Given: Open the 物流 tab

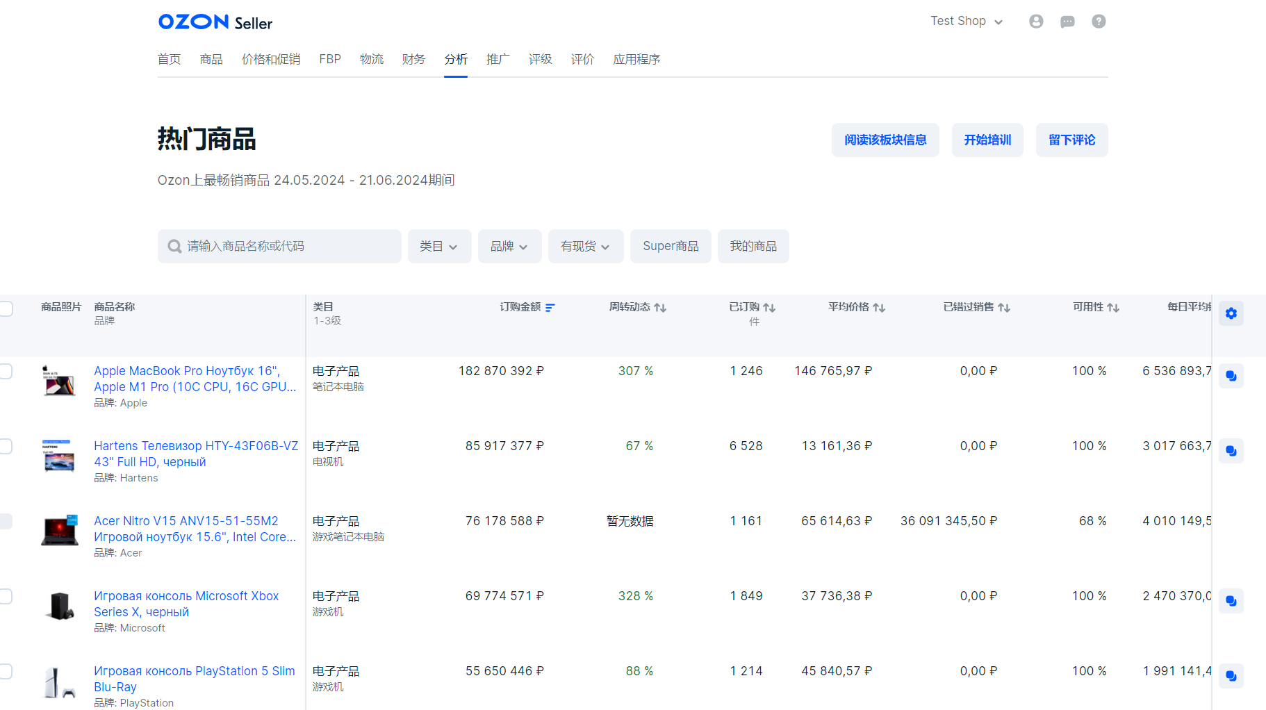Looking at the screenshot, I should click(x=372, y=60).
